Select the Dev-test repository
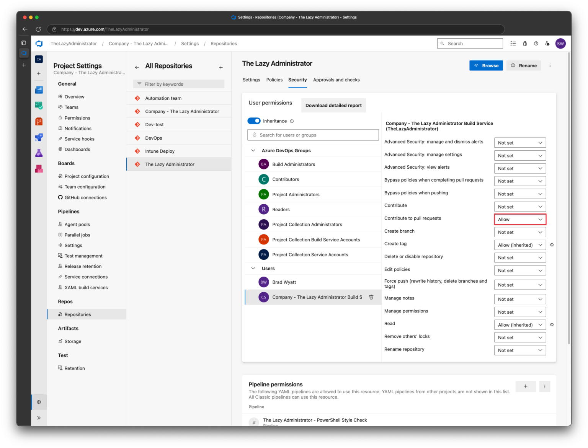Viewport: 588px width, 448px height. click(179, 125)
